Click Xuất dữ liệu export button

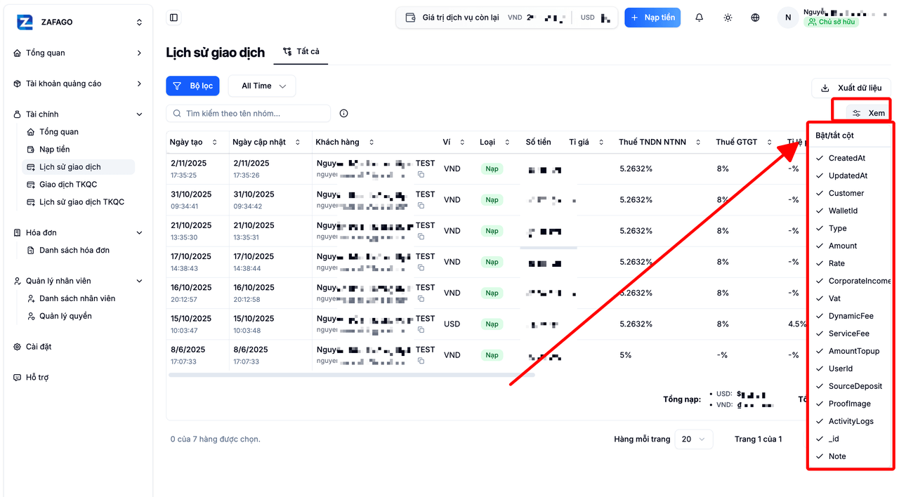(851, 88)
